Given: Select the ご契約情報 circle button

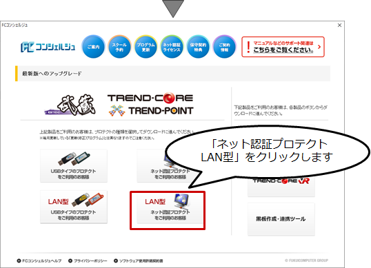Looking at the screenshot, I should coord(225,47).
